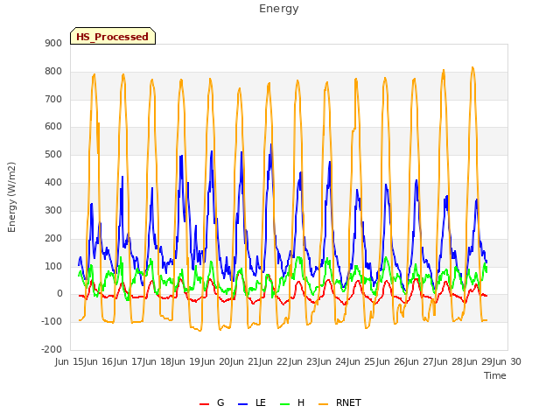
Task: Click the green H legend color marker
Action: pos(285,404)
